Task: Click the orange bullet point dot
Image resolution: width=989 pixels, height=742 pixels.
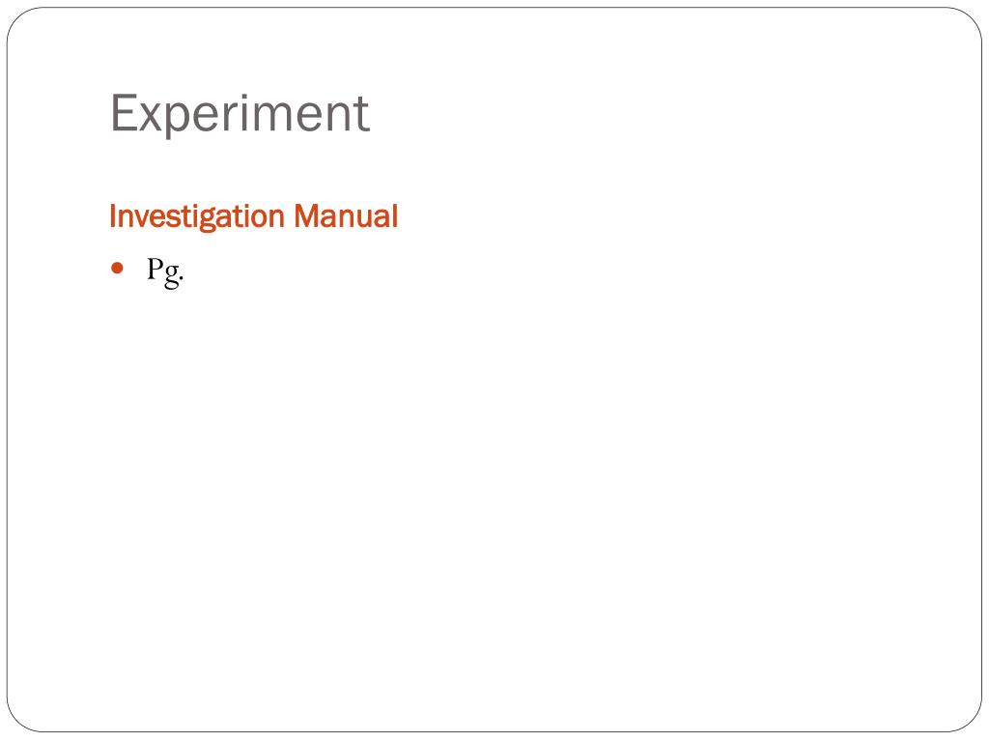Action: (117, 269)
